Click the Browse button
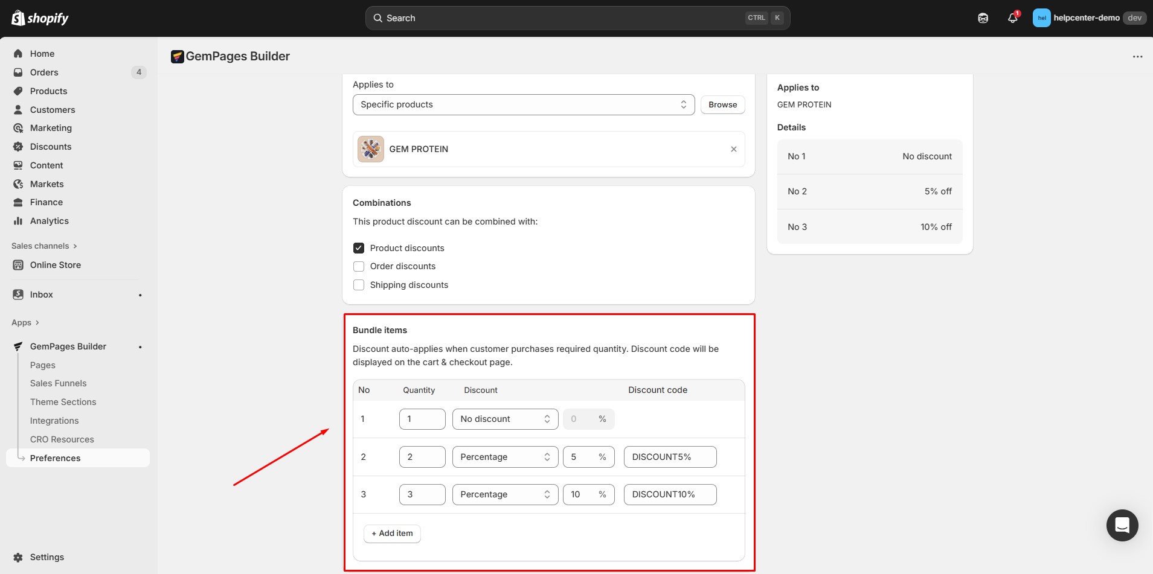The width and height of the screenshot is (1153, 574). coord(722,104)
